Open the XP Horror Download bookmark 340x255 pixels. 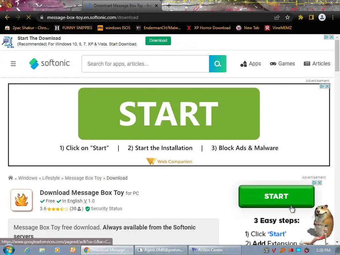[x=209, y=28]
